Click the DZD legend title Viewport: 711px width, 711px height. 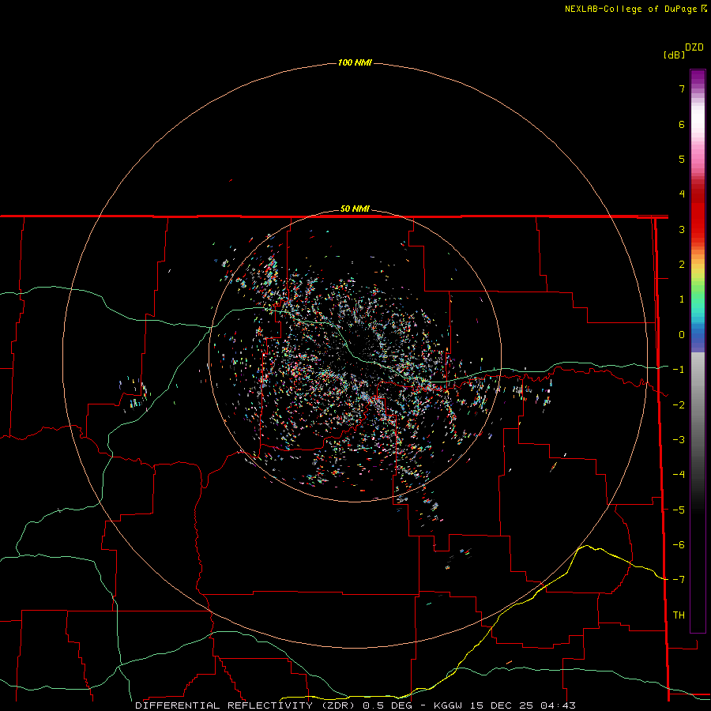click(x=694, y=47)
